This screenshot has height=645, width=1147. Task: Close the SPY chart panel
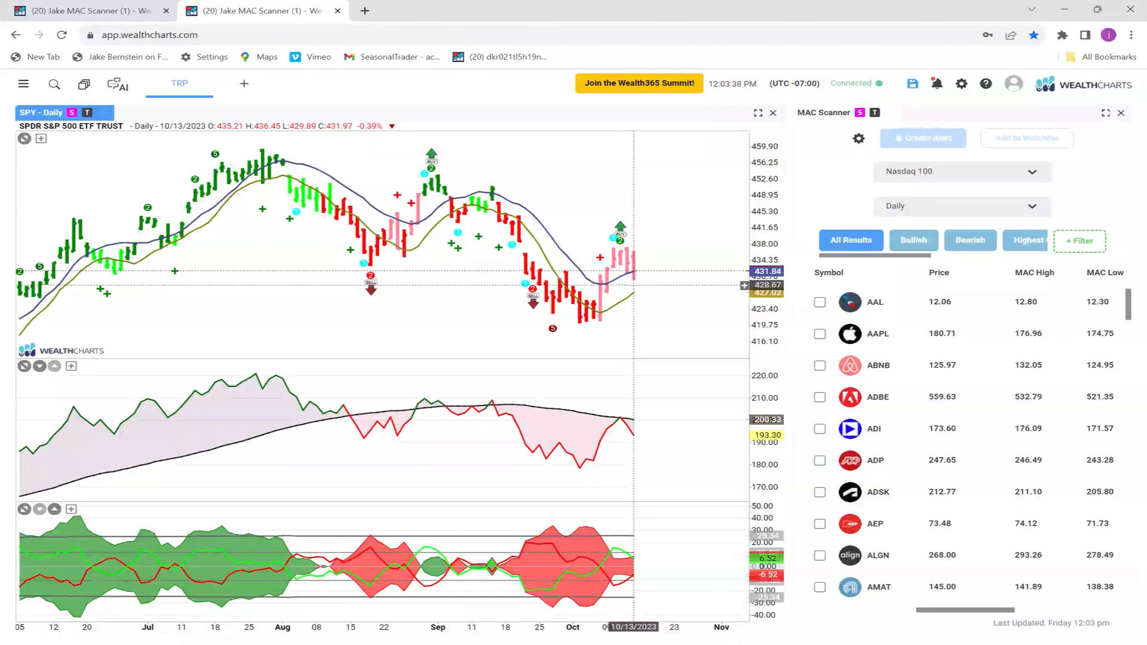coord(773,113)
